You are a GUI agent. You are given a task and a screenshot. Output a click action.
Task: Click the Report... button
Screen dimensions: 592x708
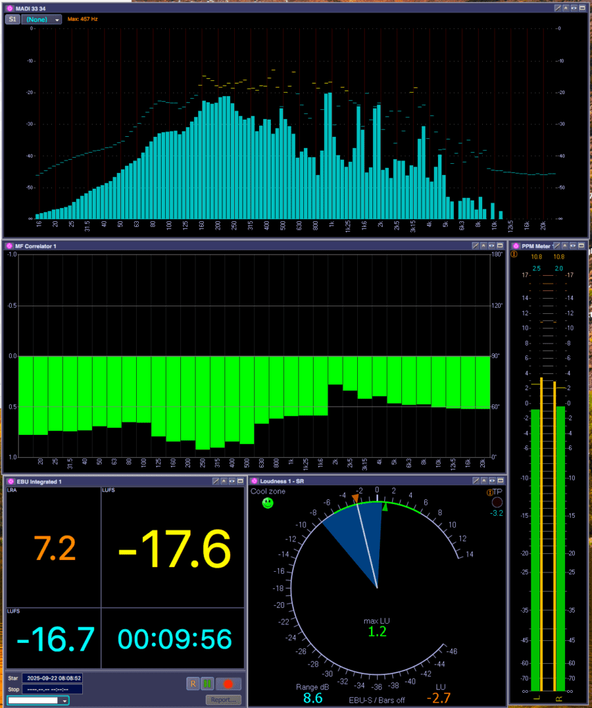223,700
